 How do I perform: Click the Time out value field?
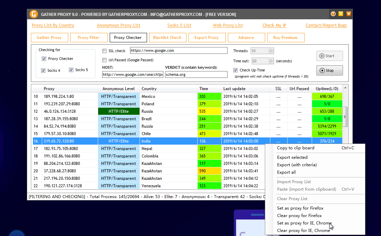click(x=260, y=61)
